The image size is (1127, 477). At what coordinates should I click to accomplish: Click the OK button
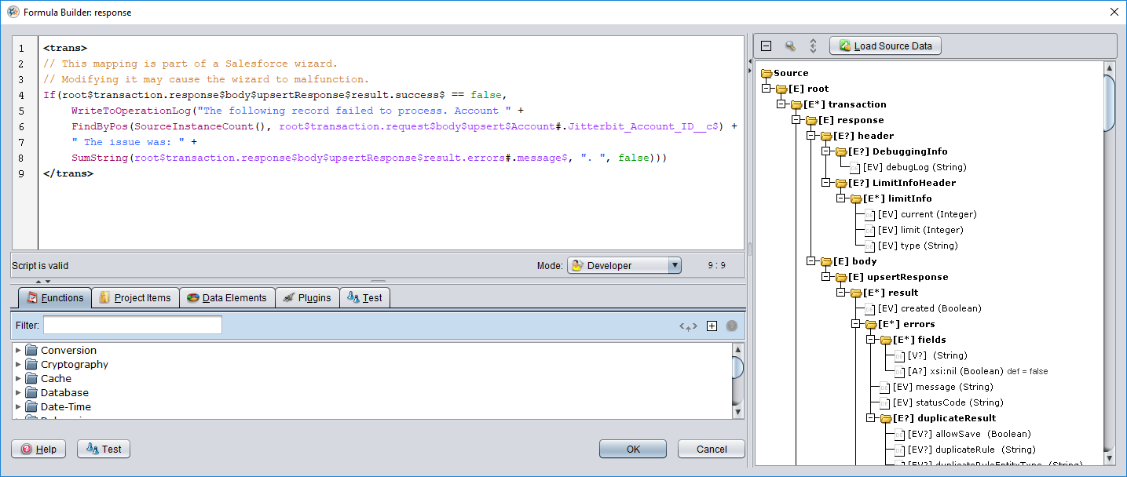click(632, 449)
